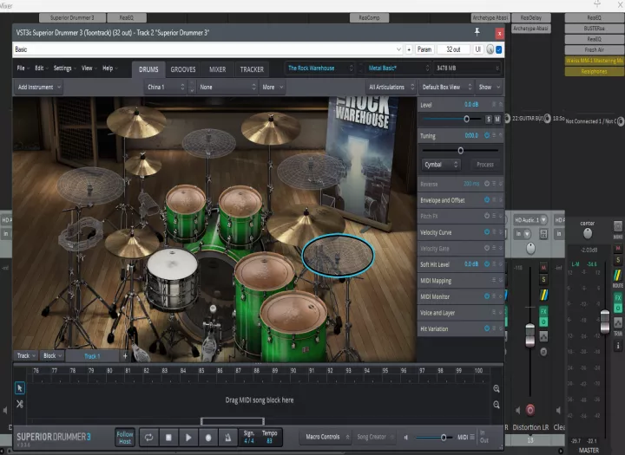This screenshot has height=455, width=625.
Task: Open the All Articulations dropdown
Action: click(391, 88)
